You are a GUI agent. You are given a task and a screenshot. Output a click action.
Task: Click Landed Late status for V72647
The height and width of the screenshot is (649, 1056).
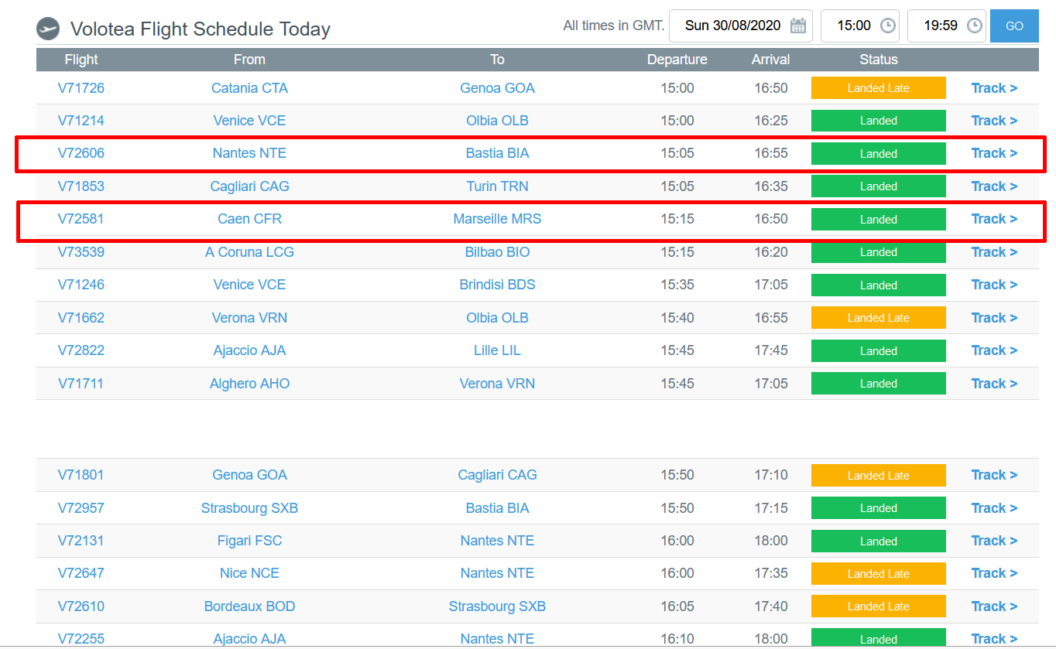(878, 573)
